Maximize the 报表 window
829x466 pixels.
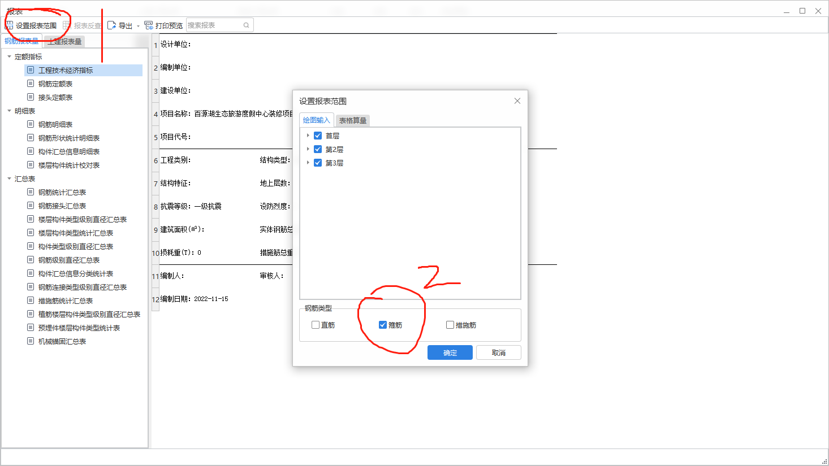tap(802, 11)
